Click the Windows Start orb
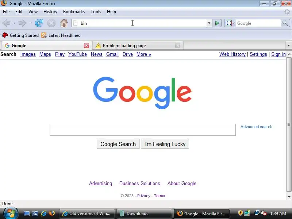 (11, 214)
